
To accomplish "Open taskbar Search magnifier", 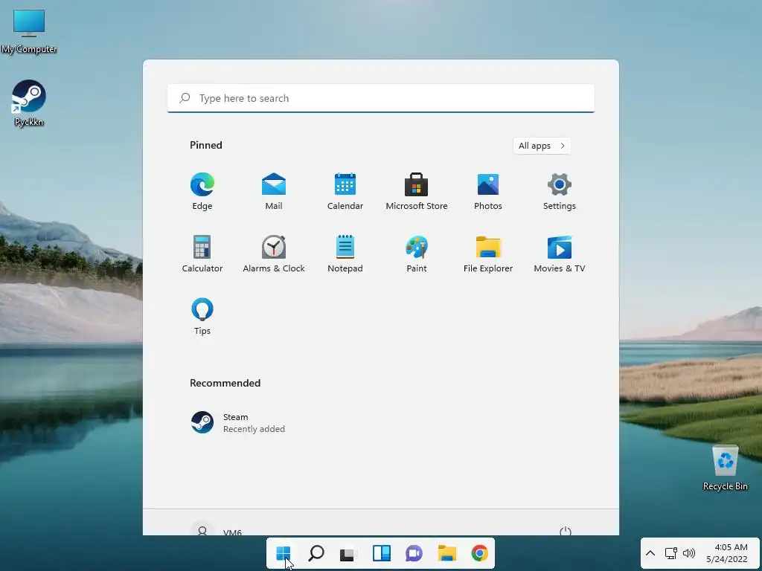I will tap(316, 553).
